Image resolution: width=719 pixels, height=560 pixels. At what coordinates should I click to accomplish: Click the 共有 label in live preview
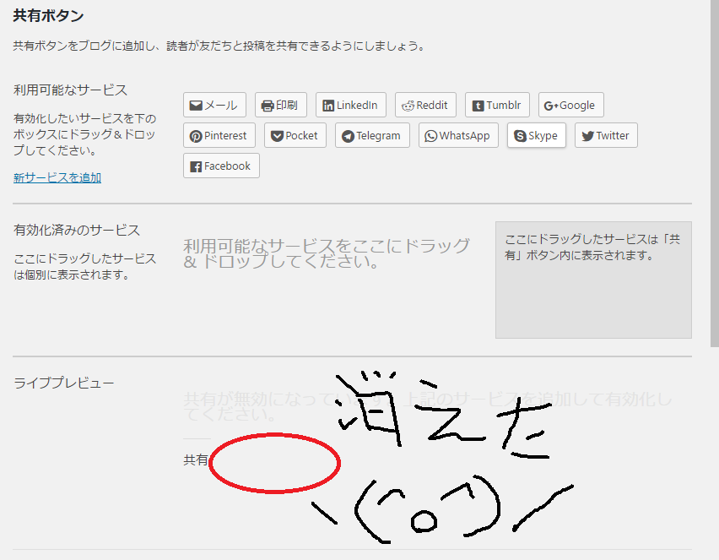(x=196, y=460)
